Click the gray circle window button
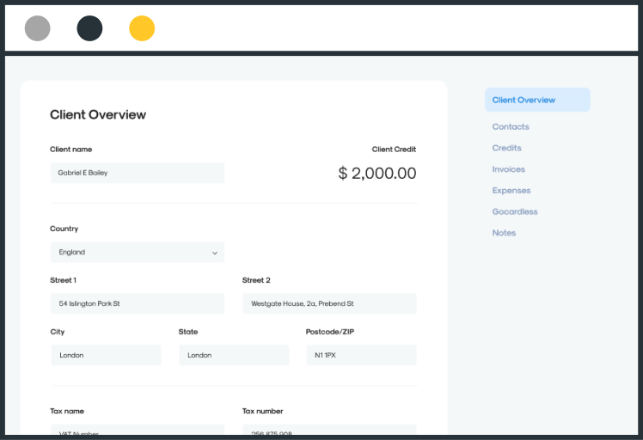Viewport: 643px width, 440px height. [37, 28]
